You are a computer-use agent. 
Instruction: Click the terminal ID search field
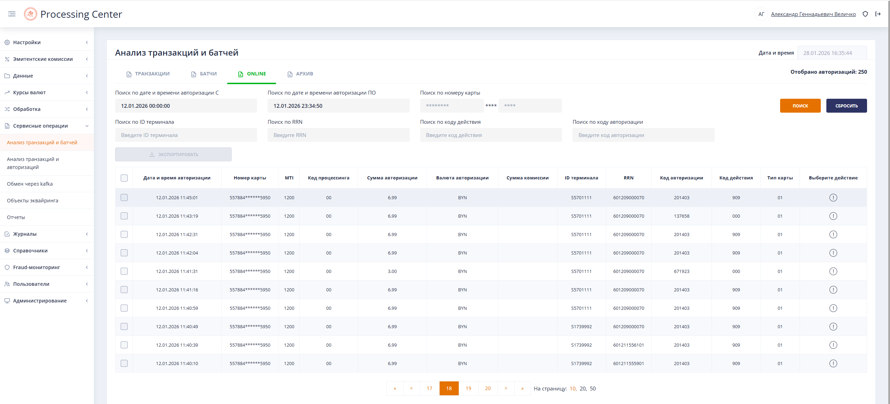coord(186,135)
